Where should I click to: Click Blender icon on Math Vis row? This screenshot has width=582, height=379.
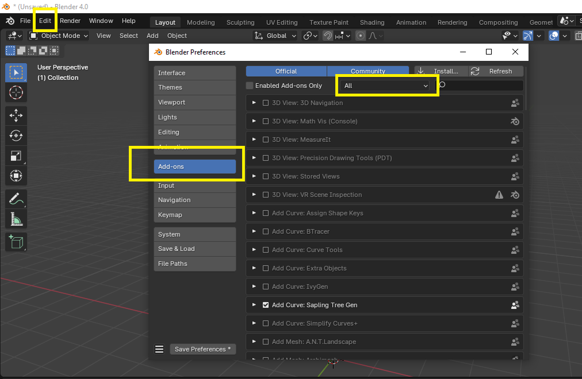515,121
